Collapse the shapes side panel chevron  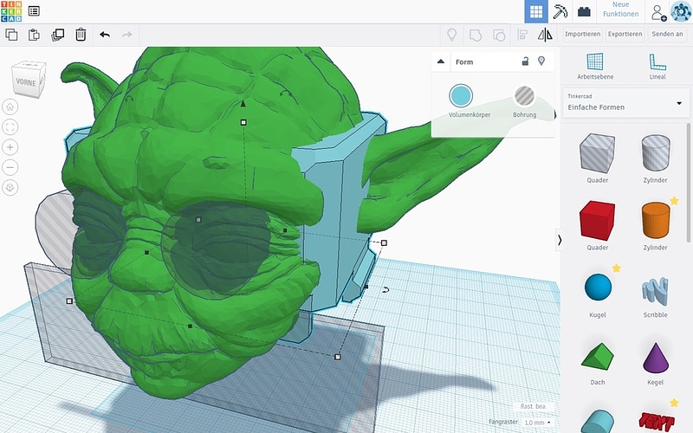pos(560,240)
